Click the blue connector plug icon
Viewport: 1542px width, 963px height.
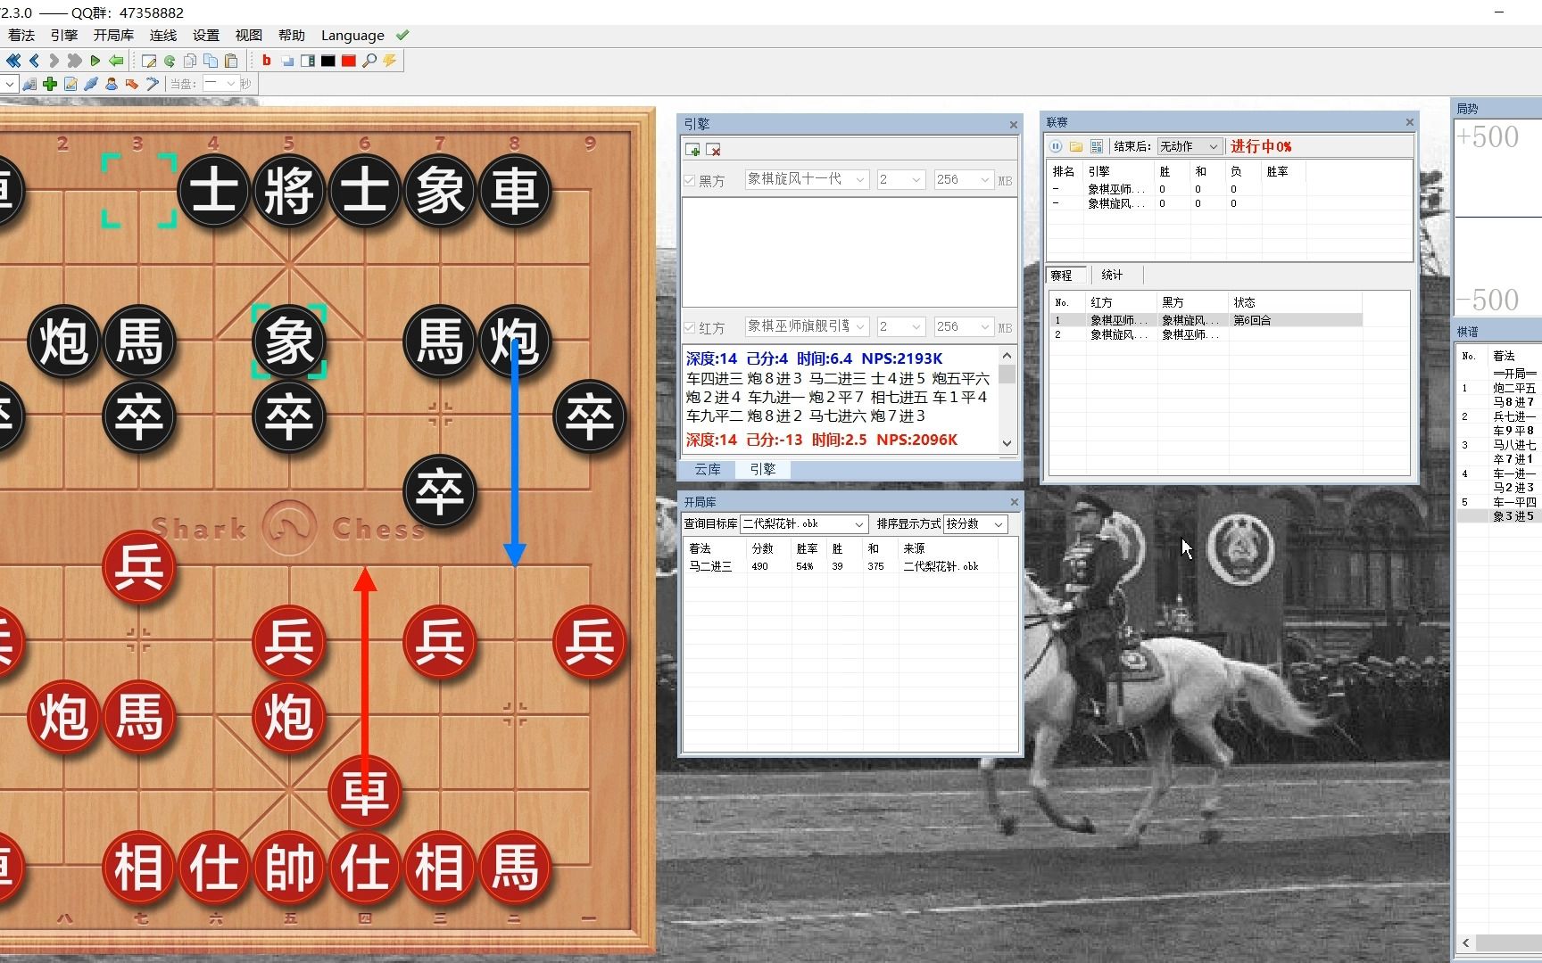click(x=91, y=84)
